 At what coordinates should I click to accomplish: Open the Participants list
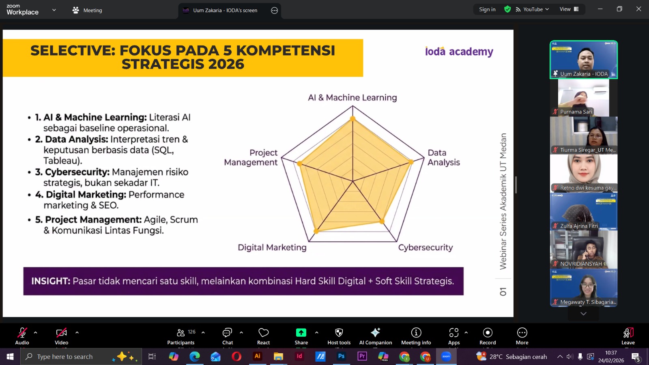[x=181, y=336]
